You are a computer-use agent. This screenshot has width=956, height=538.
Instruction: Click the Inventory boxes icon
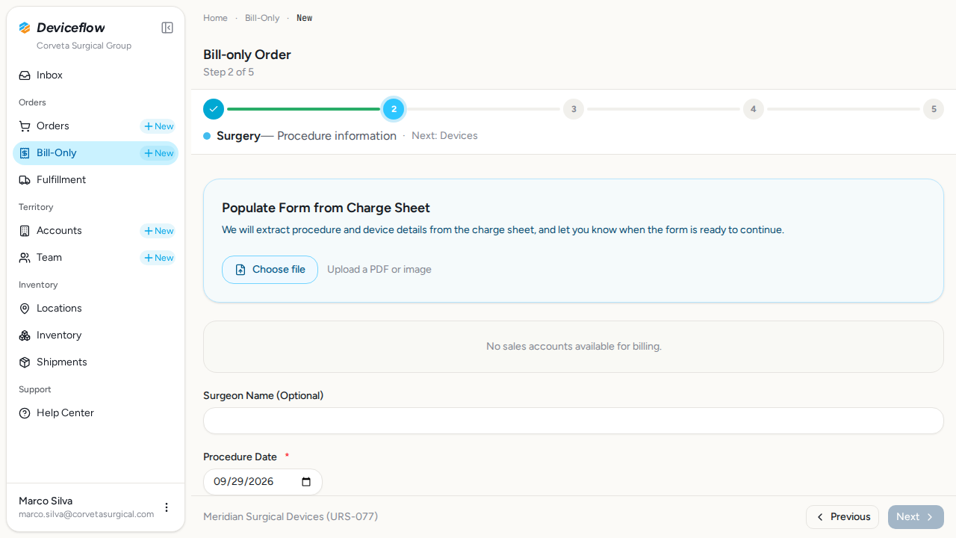(25, 336)
